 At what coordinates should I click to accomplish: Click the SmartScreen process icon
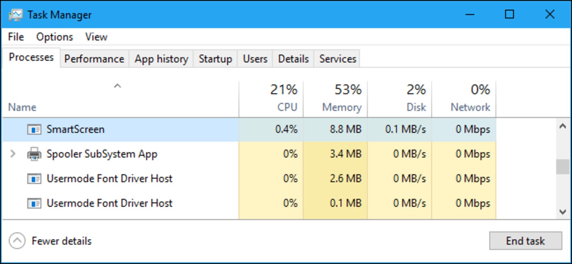tap(34, 130)
